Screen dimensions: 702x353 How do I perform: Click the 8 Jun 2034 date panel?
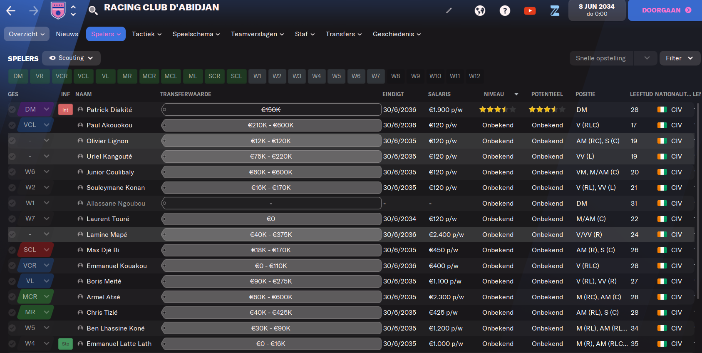597,10
